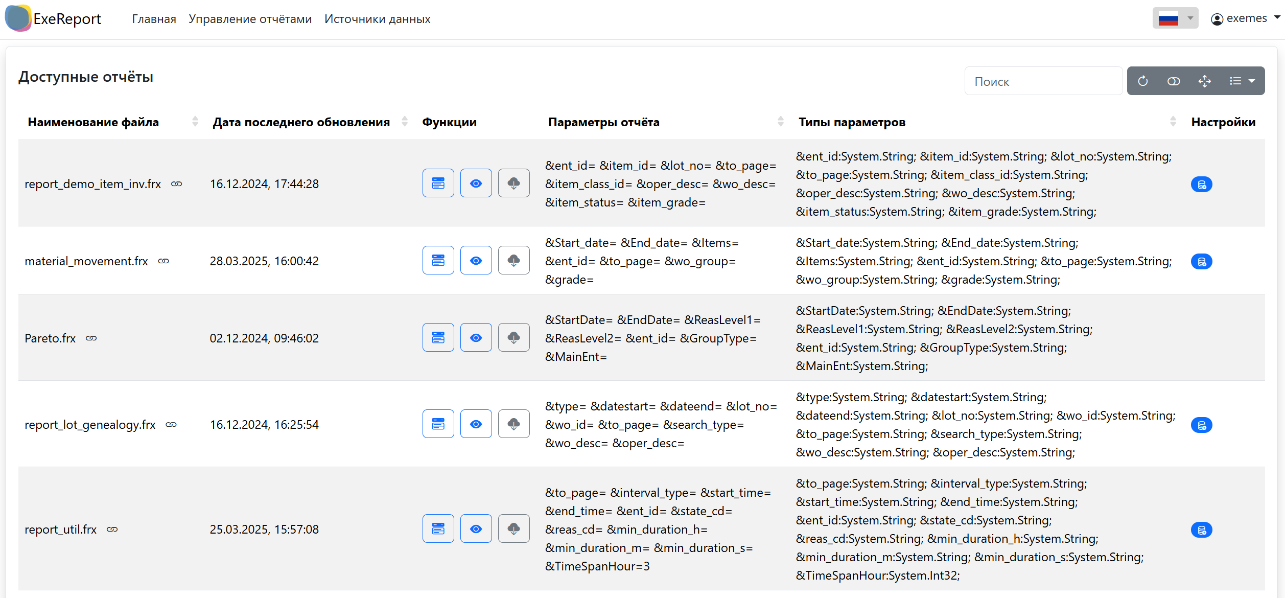Preview Pareto.frx with the eye icon
This screenshot has width=1285, height=598.
[476, 338]
